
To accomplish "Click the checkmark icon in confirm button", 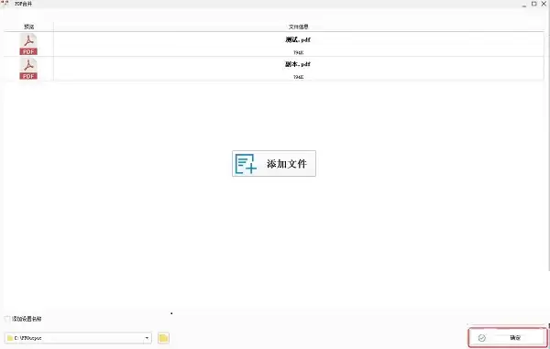I will 482,338.
